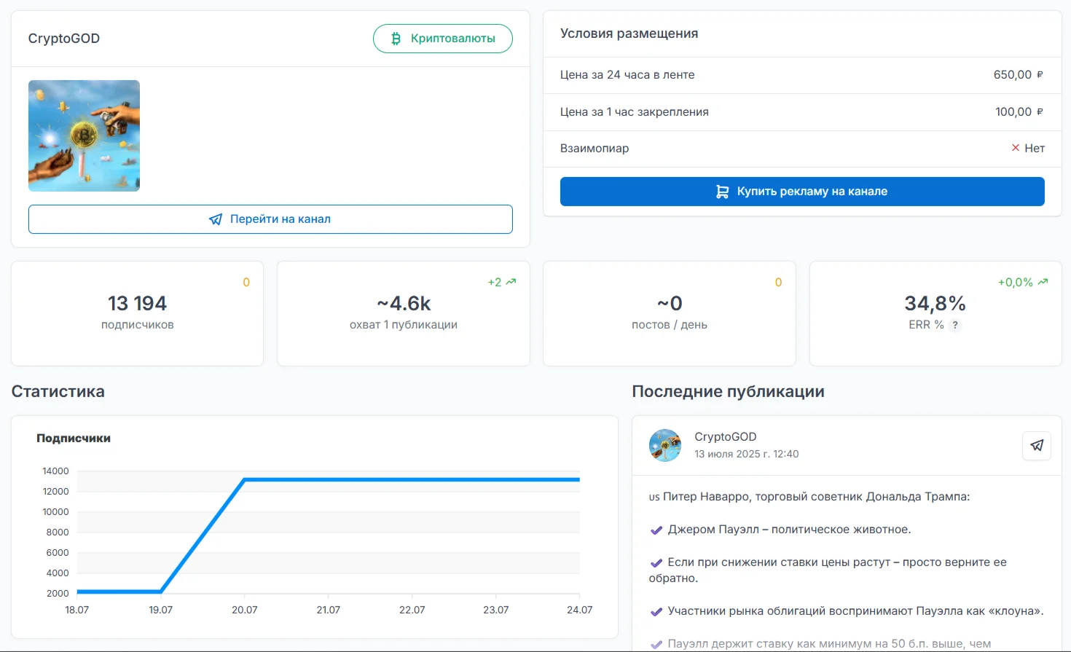Click the Перейти на канал button
1071x652 pixels.
(270, 219)
